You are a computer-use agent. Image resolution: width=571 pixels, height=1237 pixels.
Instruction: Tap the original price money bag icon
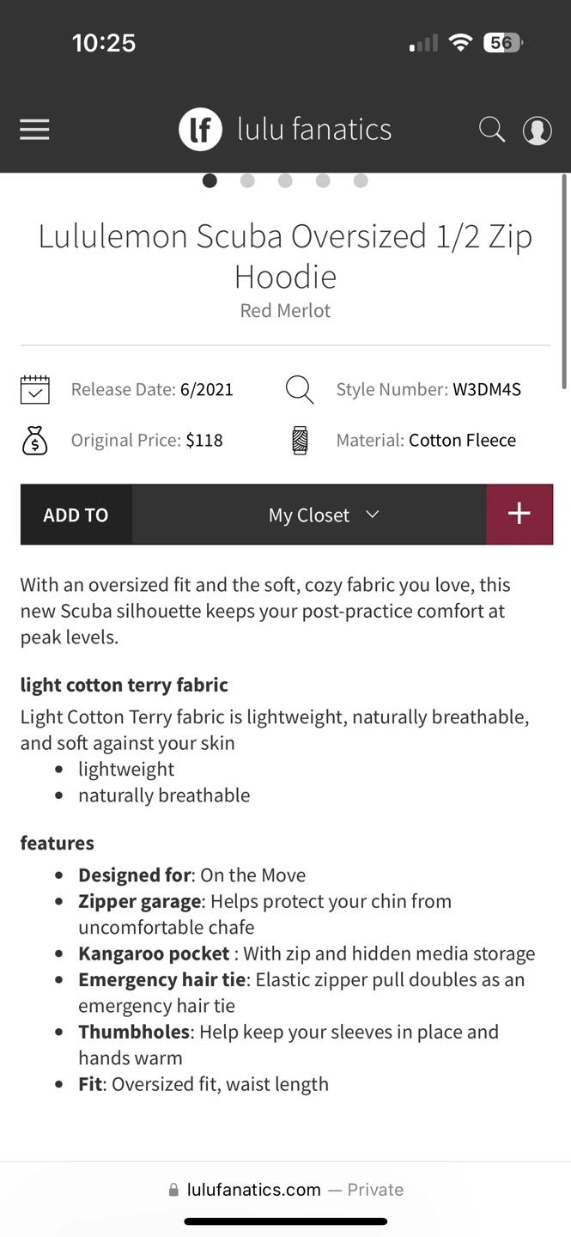pyautogui.click(x=35, y=441)
